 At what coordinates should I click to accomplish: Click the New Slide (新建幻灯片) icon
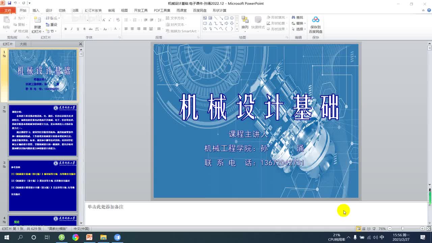pyautogui.click(x=37, y=21)
